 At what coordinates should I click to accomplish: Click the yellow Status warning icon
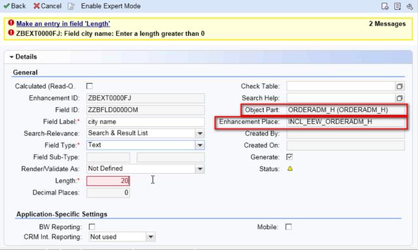[290, 168]
